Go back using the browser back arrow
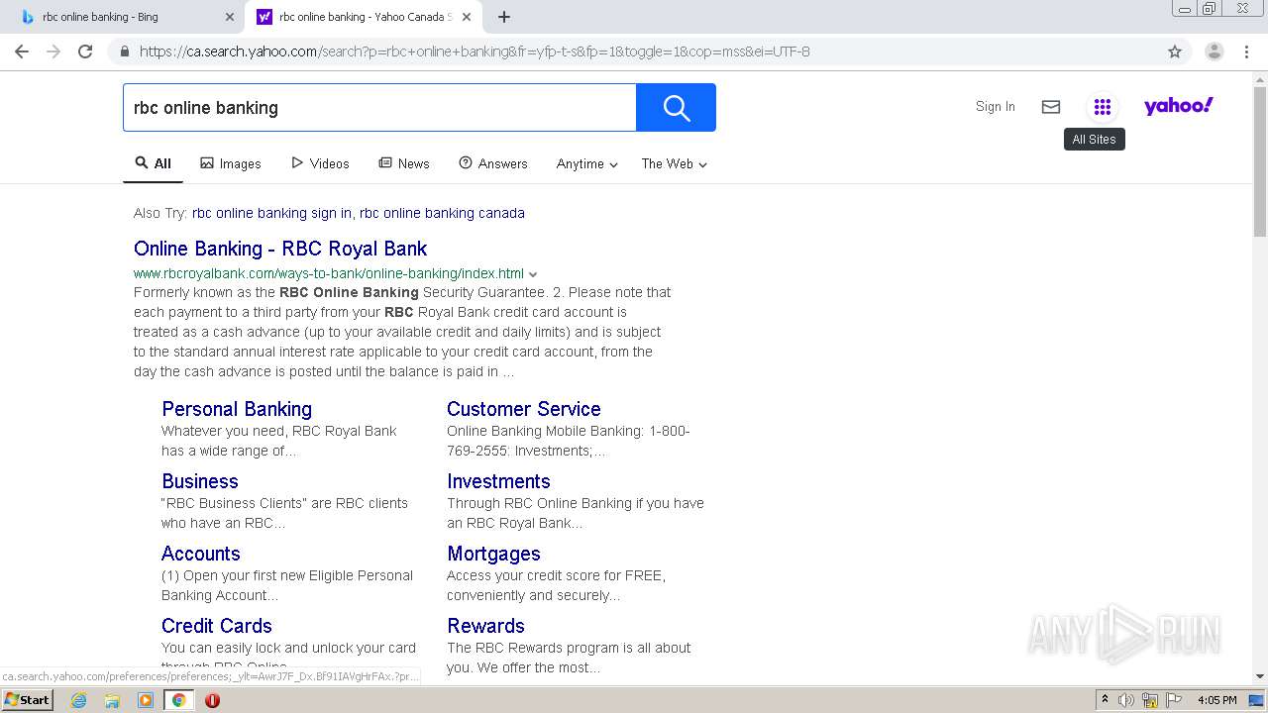Screen dimensions: 1268x713 22,51
